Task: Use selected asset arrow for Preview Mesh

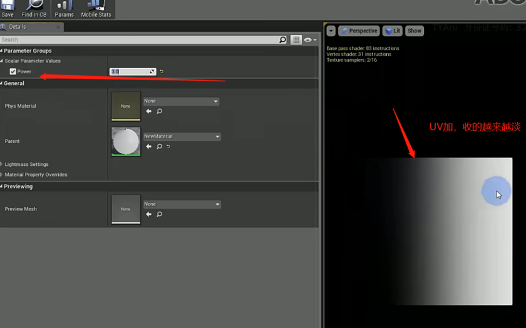Action: (x=149, y=214)
